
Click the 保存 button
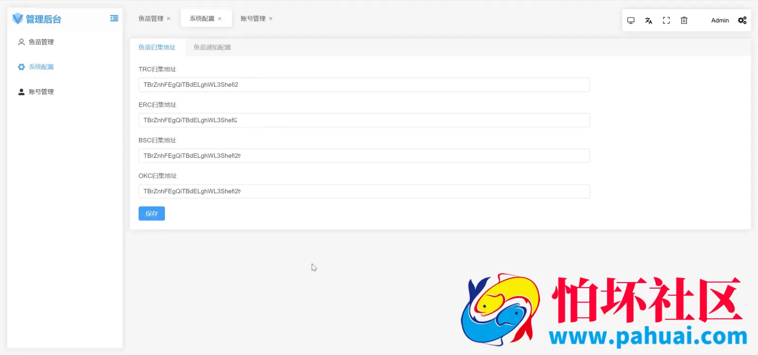pos(152,214)
